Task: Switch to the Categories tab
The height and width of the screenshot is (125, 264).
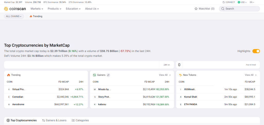Action: (x=80, y=120)
